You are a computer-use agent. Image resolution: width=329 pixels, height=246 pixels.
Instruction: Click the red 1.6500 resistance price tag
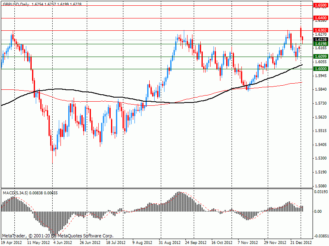(320, 5)
